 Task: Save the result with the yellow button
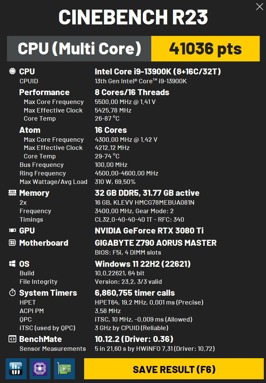pyautogui.click(x=174, y=369)
